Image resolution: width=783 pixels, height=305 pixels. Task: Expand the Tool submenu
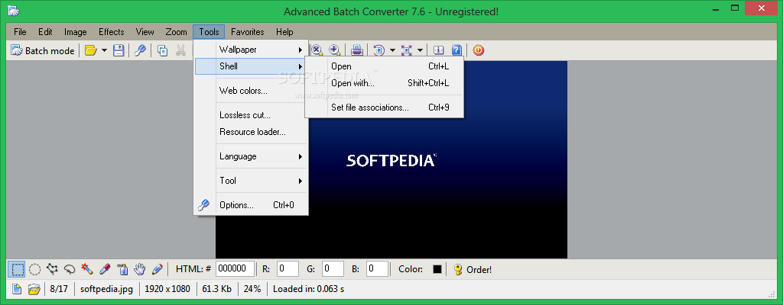point(251,181)
